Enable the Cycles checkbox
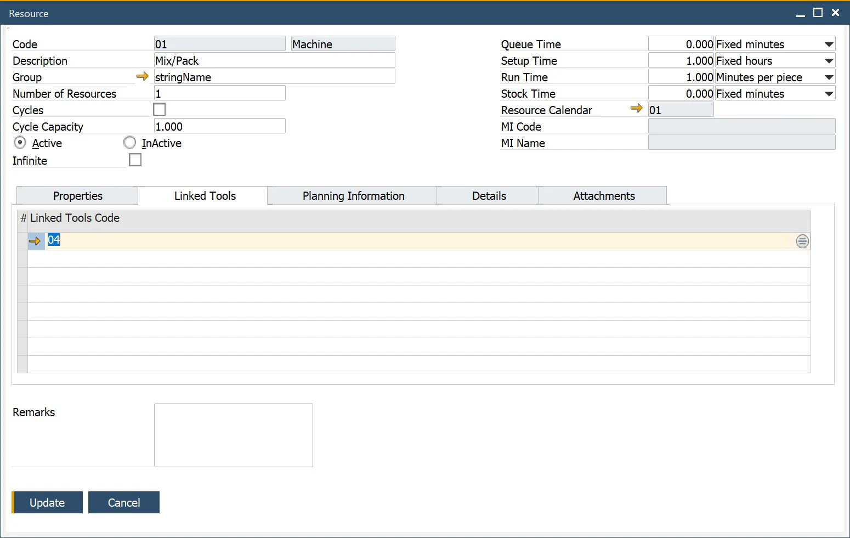This screenshot has height=538, width=850. pos(160,110)
